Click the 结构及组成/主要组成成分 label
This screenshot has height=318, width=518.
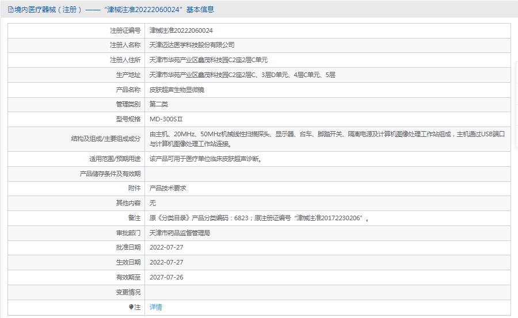point(106,139)
